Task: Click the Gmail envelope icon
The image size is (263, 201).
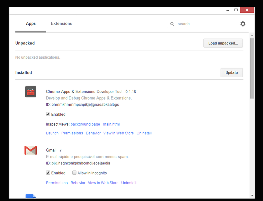Action: pyautogui.click(x=31, y=150)
